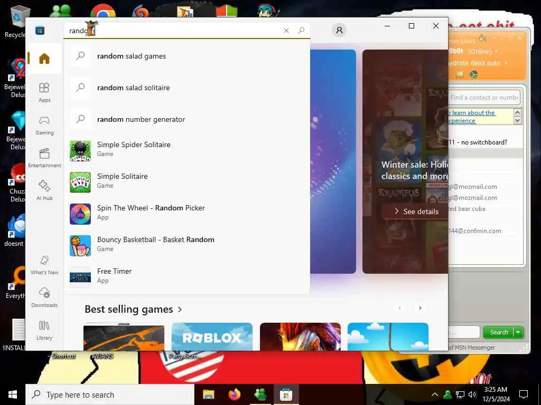Click Search button in MSN Messenger
Image resolution: width=541 pixels, height=405 pixels.
point(499,332)
